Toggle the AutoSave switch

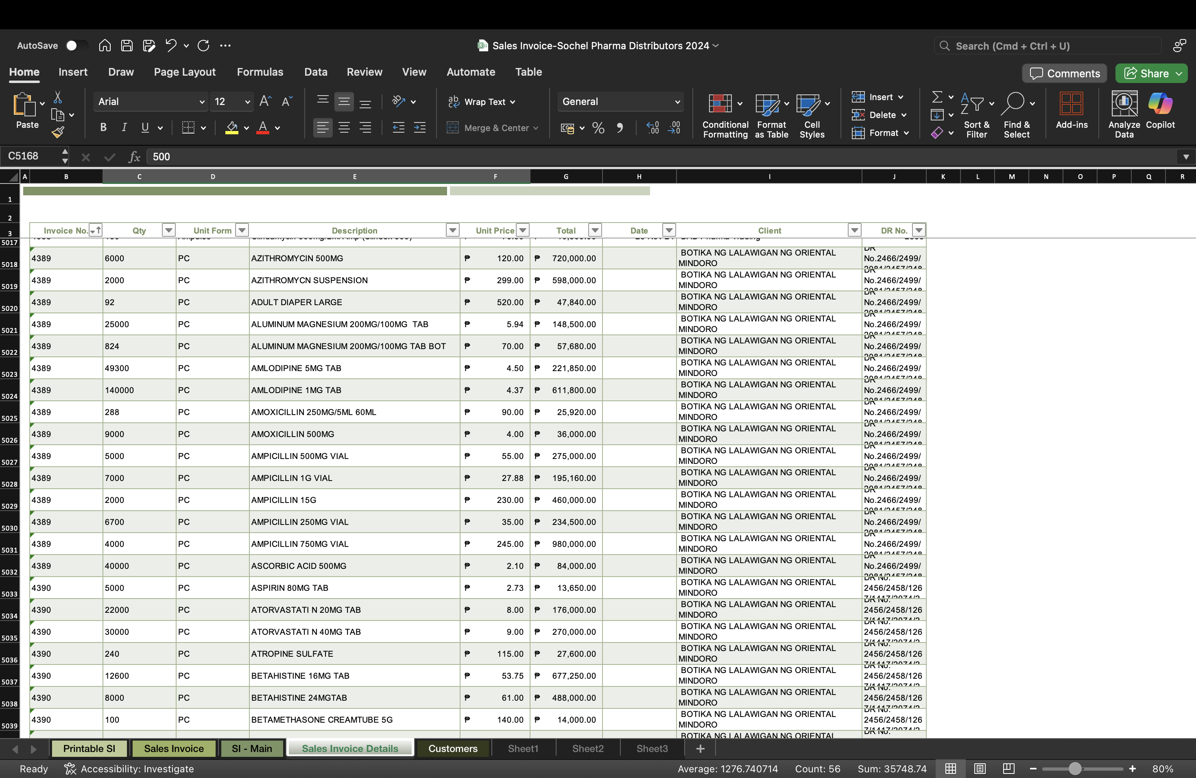[77, 46]
